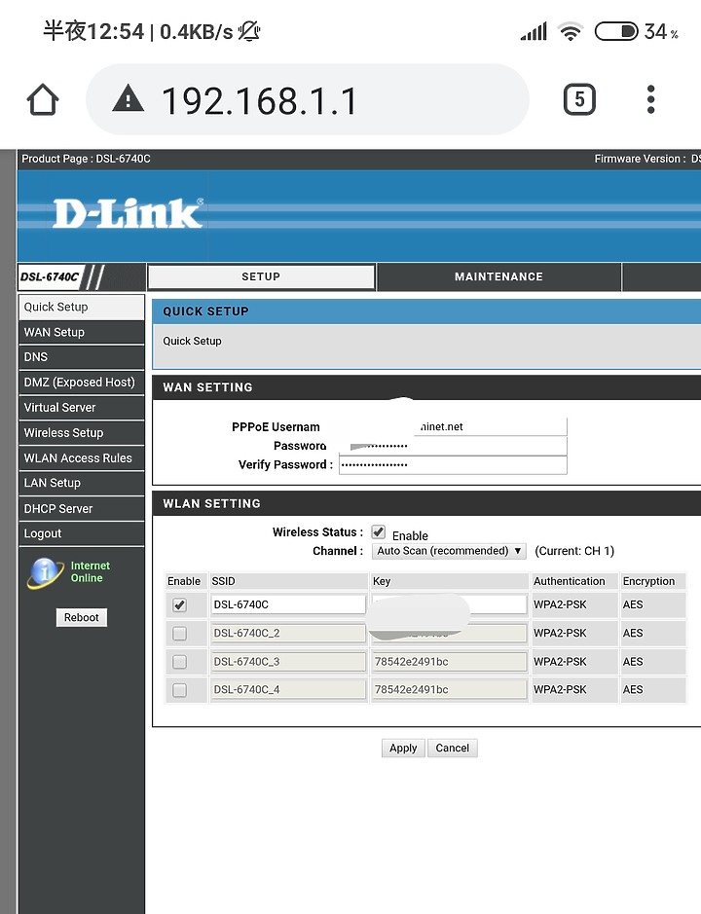Screen dimensions: 701x914
Task: Click the Internet Online status icon
Action: pyautogui.click(x=45, y=572)
